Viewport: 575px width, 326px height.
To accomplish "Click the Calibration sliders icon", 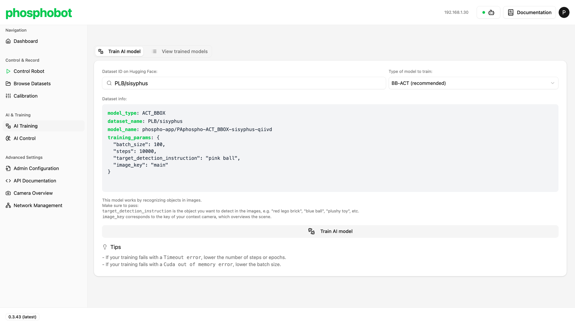I will (x=8, y=96).
